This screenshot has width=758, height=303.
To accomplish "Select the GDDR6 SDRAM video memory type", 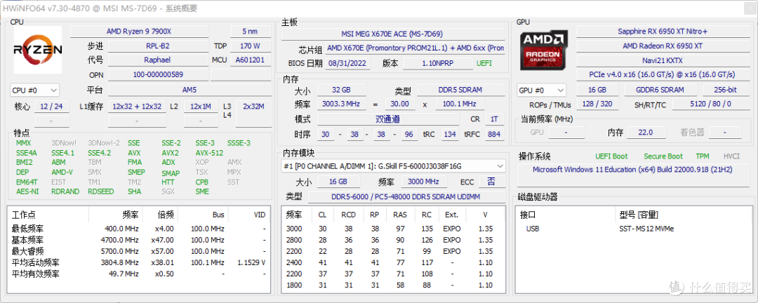I will pos(660,90).
